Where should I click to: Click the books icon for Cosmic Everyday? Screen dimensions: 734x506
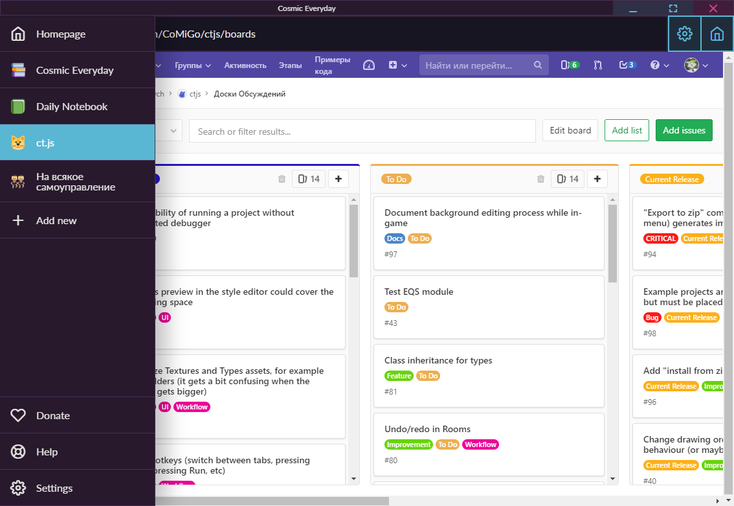click(x=17, y=70)
